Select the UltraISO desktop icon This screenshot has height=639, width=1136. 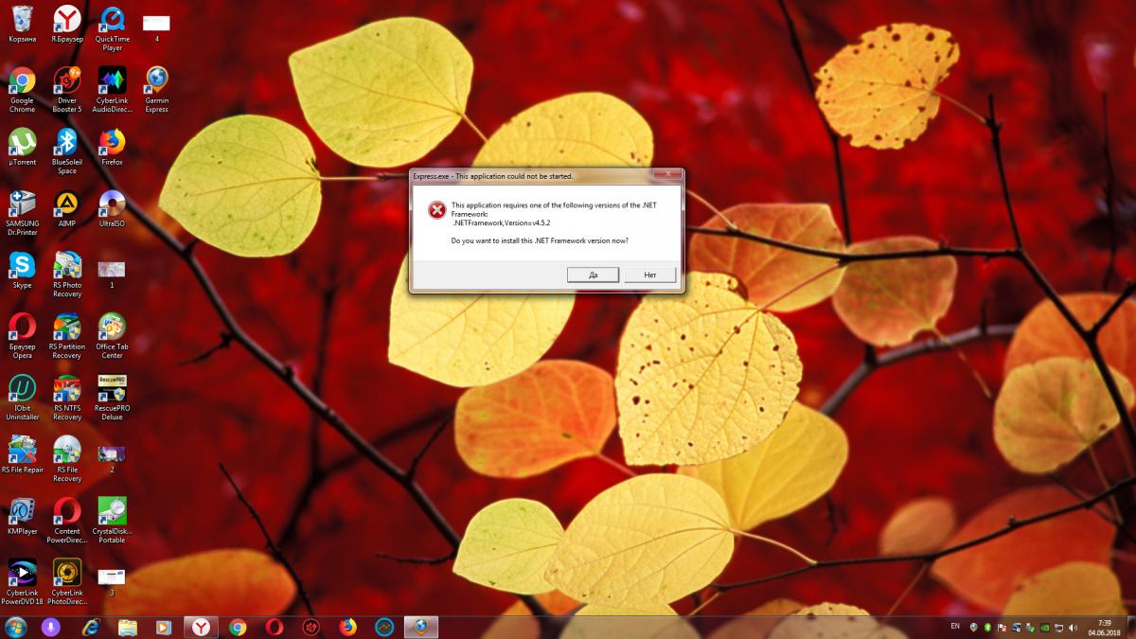pyautogui.click(x=112, y=204)
